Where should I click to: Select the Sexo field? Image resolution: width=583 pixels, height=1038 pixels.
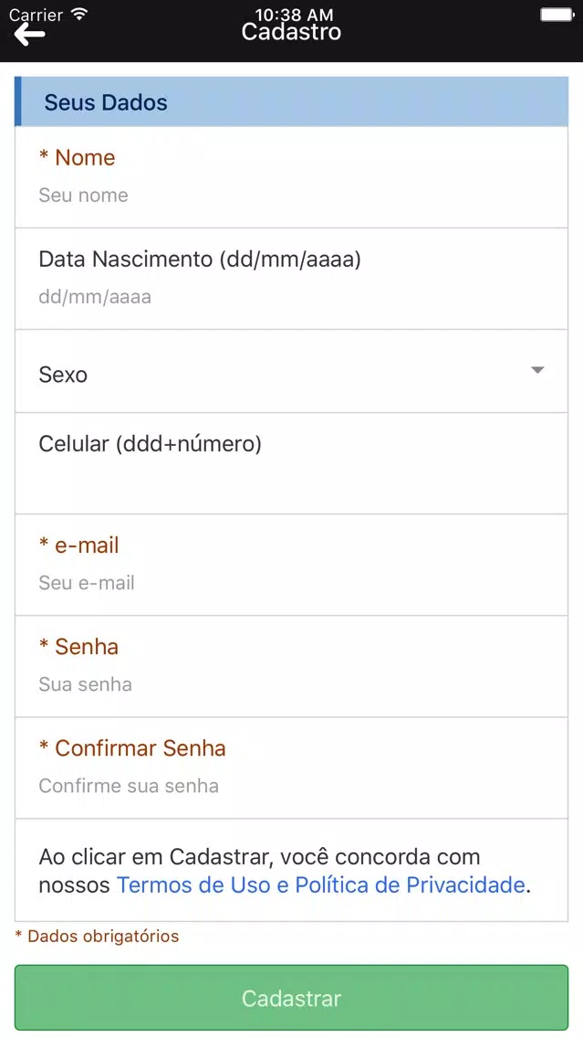pos(292,371)
